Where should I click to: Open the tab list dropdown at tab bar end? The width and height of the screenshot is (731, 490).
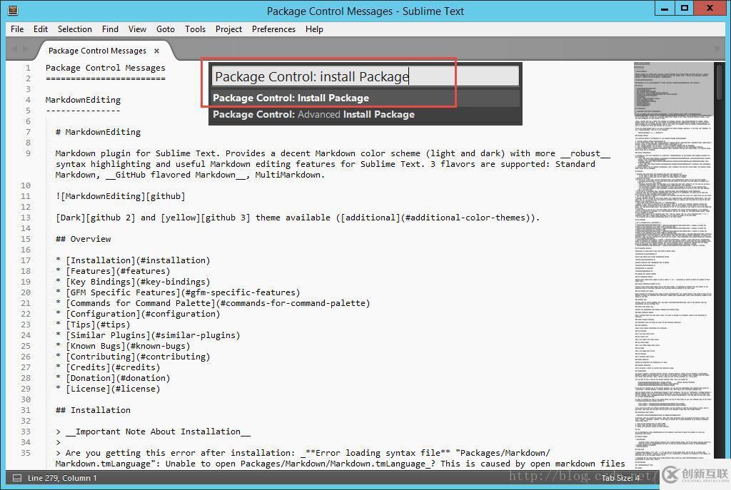[x=717, y=49]
